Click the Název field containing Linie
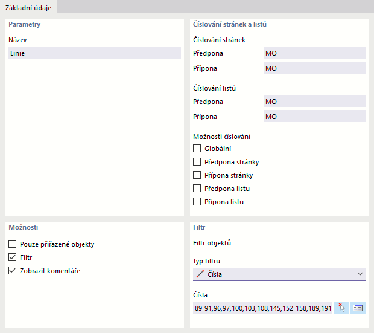The width and height of the screenshot is (374, 333). 94,53
